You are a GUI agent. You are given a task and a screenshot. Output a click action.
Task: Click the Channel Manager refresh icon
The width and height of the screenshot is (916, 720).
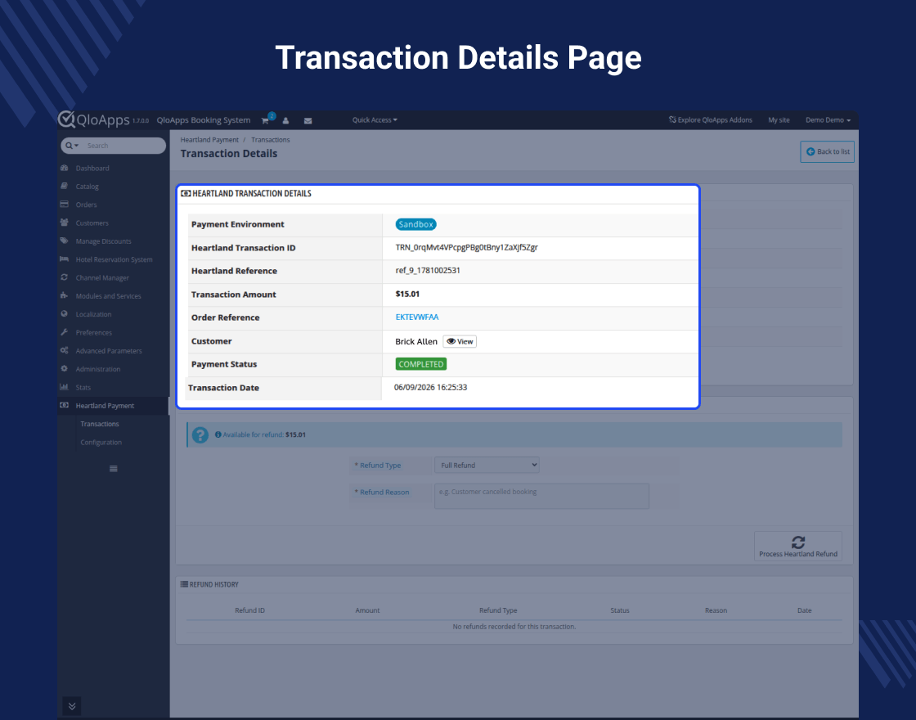[x=65, y=277]
